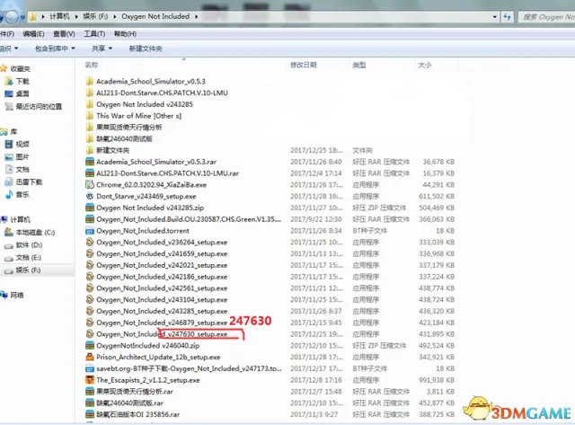
Task: Select 文档 (E:) drive
Action: click(28, 258)
